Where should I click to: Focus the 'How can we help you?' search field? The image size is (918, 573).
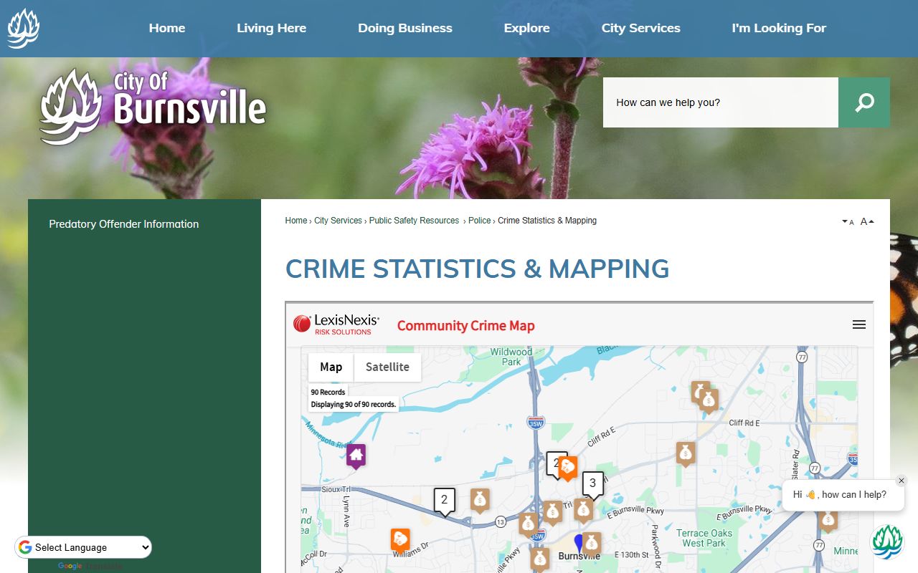[721, 102]
